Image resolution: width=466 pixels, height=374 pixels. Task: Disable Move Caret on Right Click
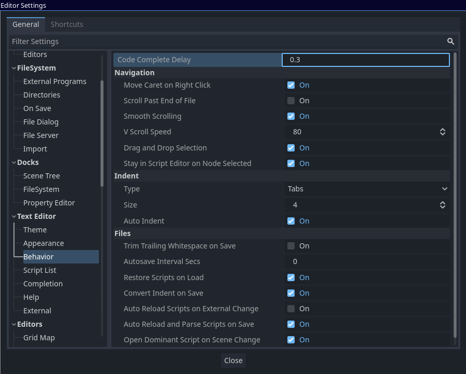coord(291,85)
